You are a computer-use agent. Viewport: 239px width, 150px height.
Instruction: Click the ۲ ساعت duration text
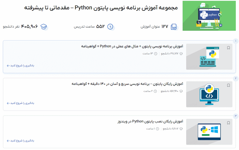[x=148, y=91]
